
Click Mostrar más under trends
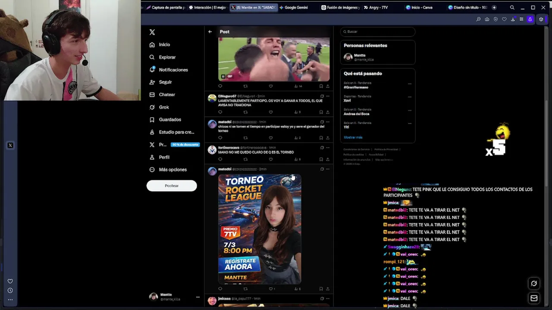[x=353, y=137]
